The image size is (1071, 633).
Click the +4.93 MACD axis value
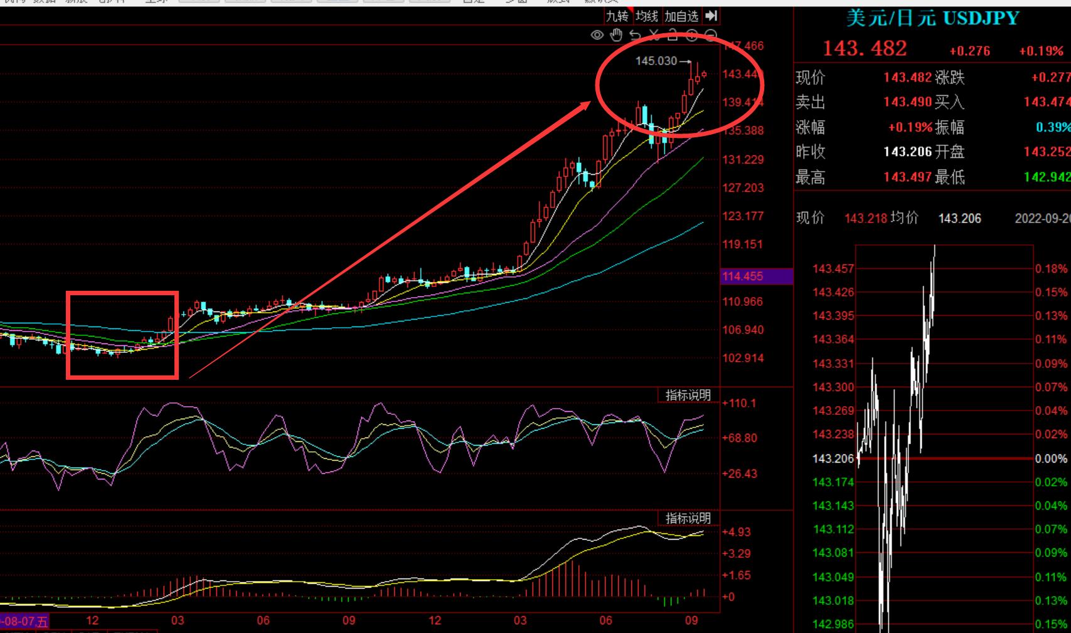[x=737, y=532]
